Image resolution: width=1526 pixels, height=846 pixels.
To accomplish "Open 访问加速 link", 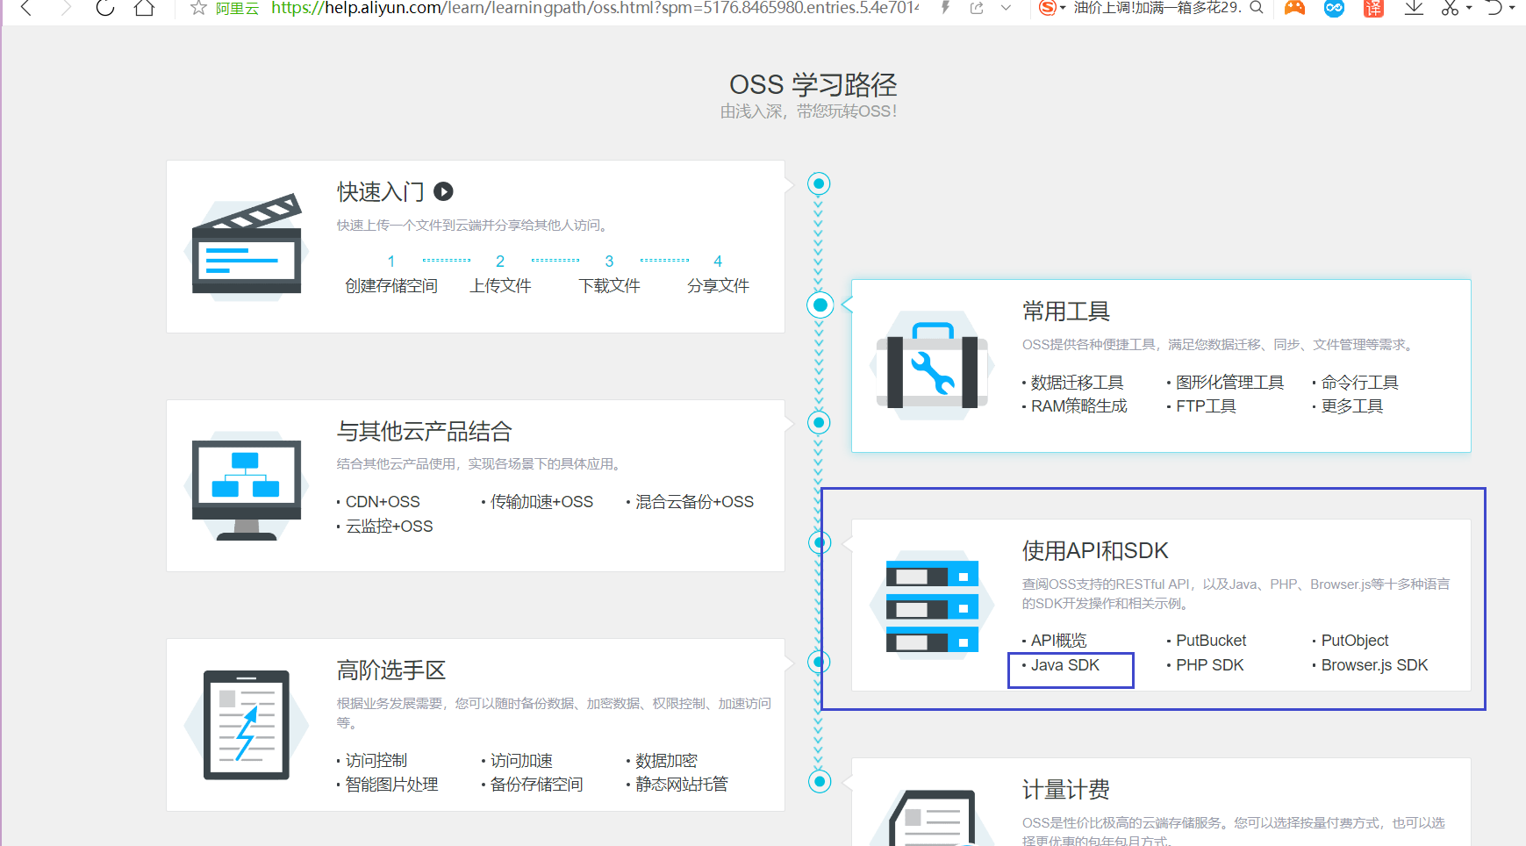I will (x=521, y=760).
